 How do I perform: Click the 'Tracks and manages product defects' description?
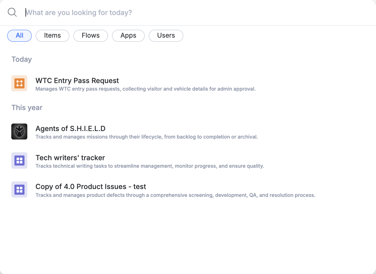click(x=175, y=195)
